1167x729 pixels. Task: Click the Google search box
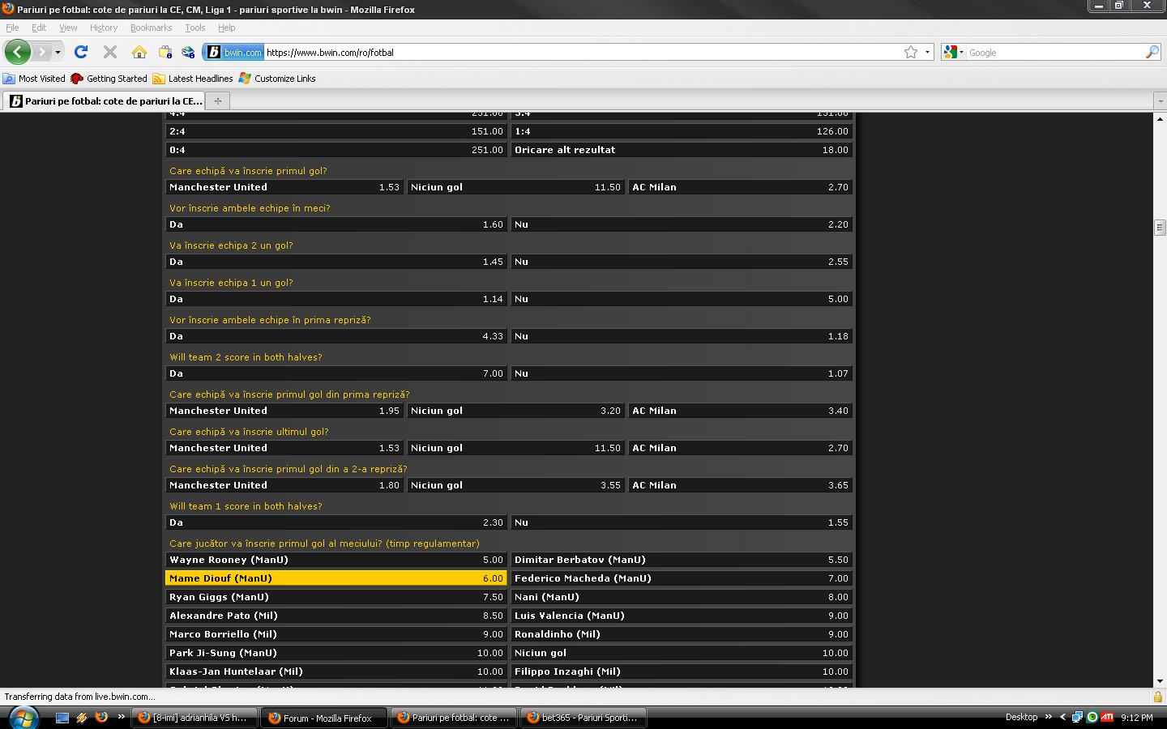[1055, 52]
